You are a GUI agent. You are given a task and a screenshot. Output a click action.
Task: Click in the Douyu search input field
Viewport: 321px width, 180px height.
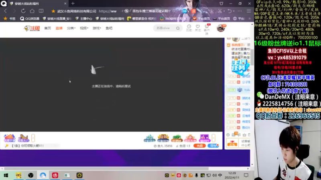pos(165,28)
